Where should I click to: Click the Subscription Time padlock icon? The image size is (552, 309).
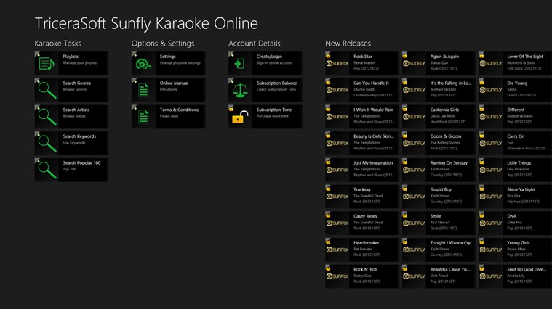240,117
